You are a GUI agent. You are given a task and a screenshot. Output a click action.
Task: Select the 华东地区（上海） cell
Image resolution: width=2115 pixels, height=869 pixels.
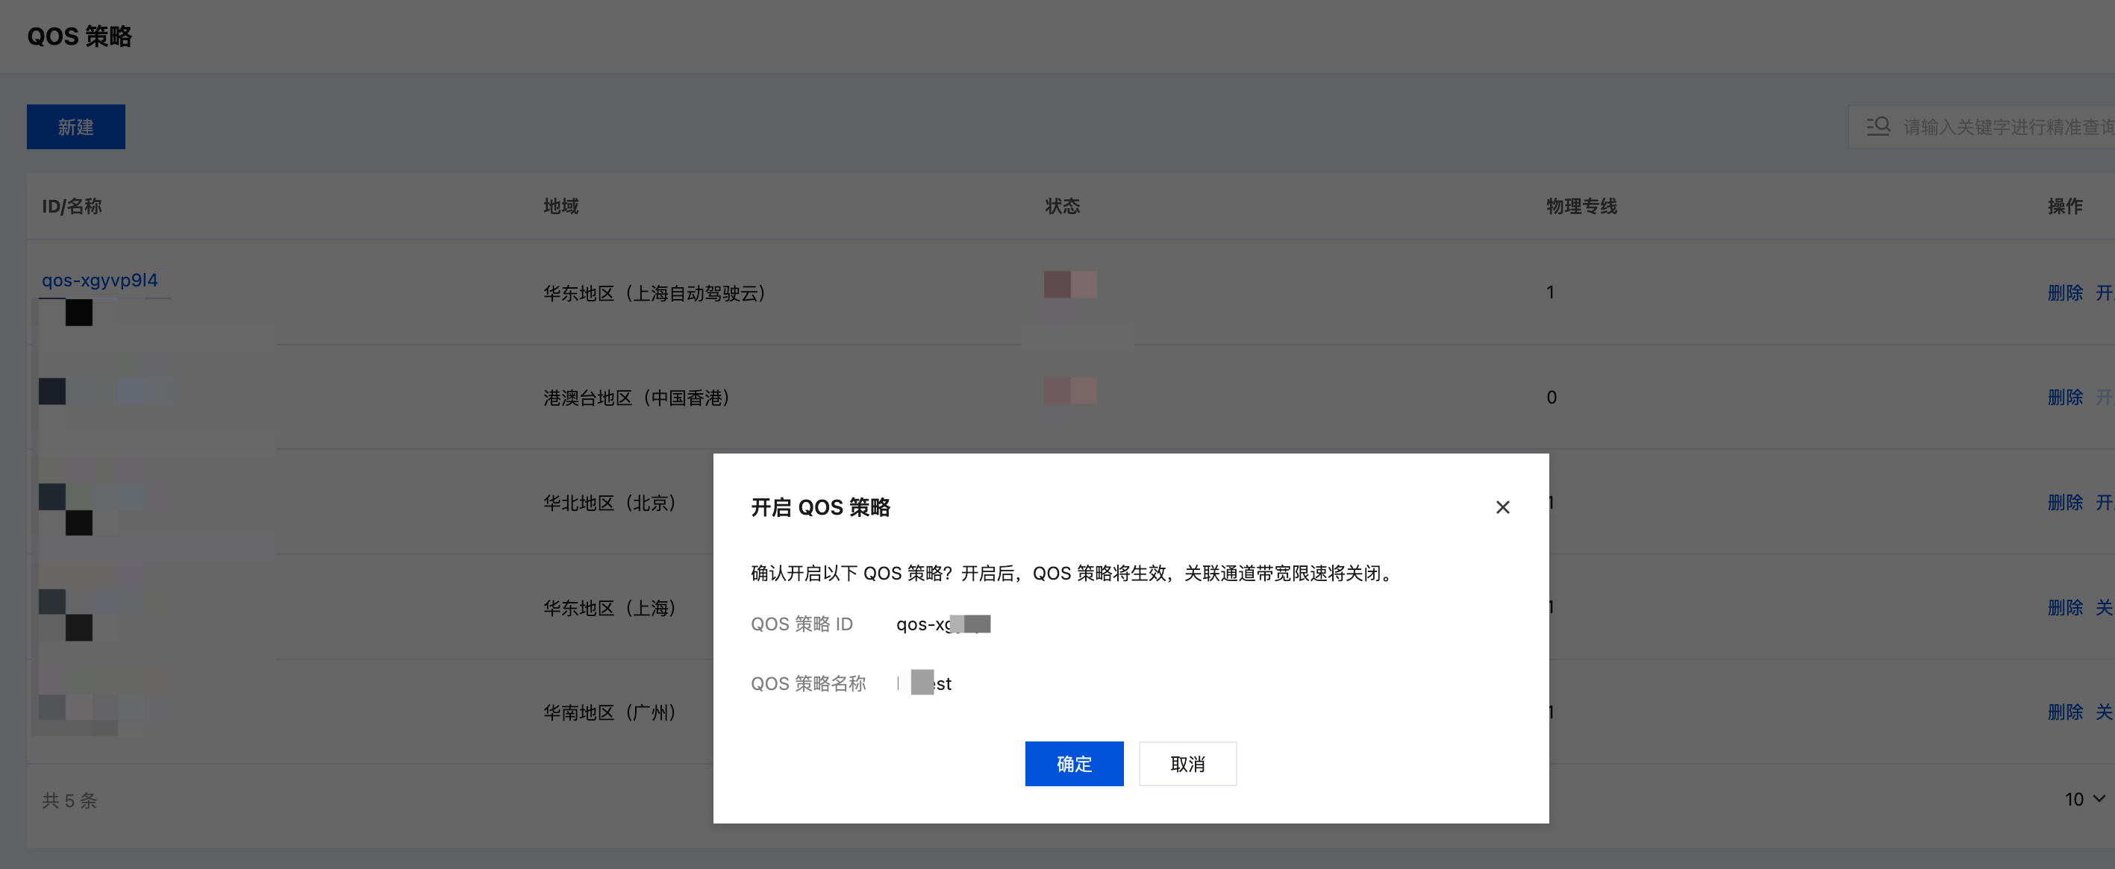click(609, 608)
